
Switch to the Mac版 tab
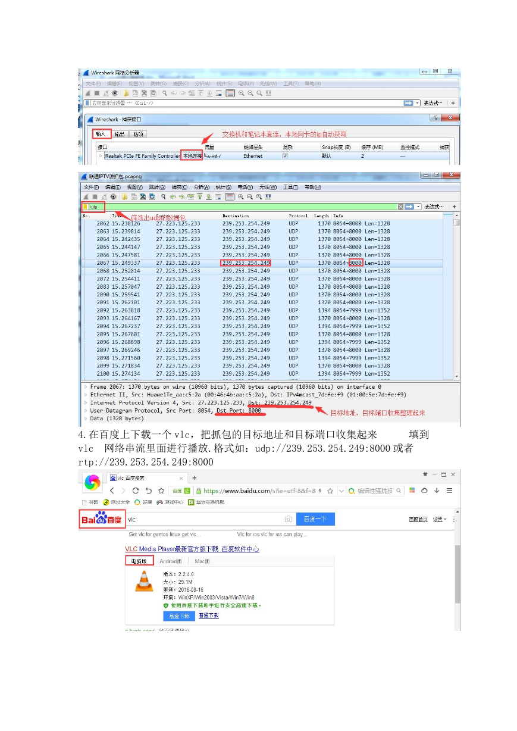pos(202,561)
